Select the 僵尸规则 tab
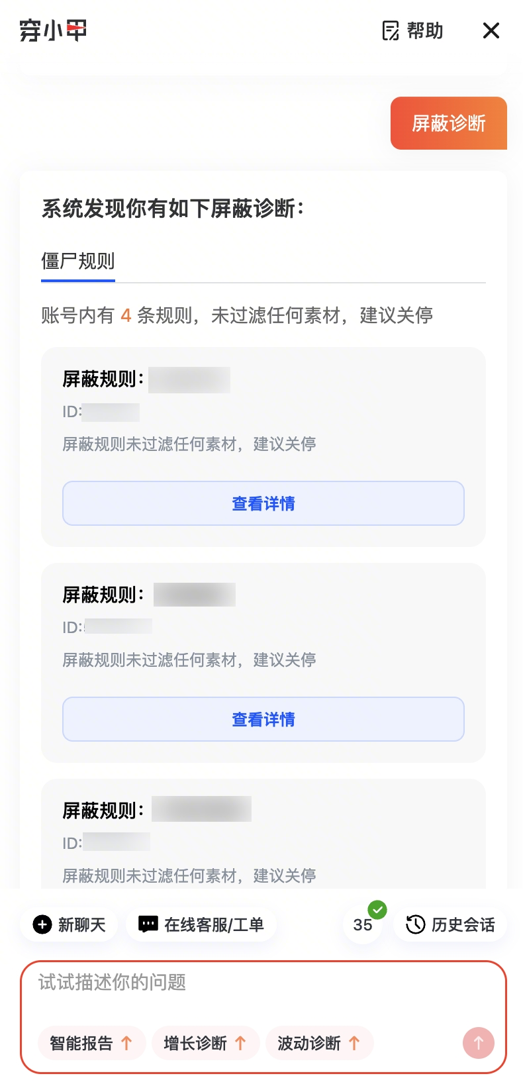Screen dimensions: 523x1086 (x=78, y=262)
